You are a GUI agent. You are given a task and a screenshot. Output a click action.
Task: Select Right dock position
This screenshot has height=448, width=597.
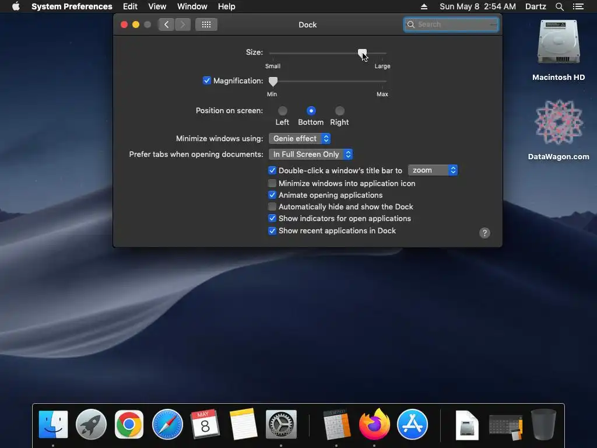pyautogui.click(x=340, y=111)
